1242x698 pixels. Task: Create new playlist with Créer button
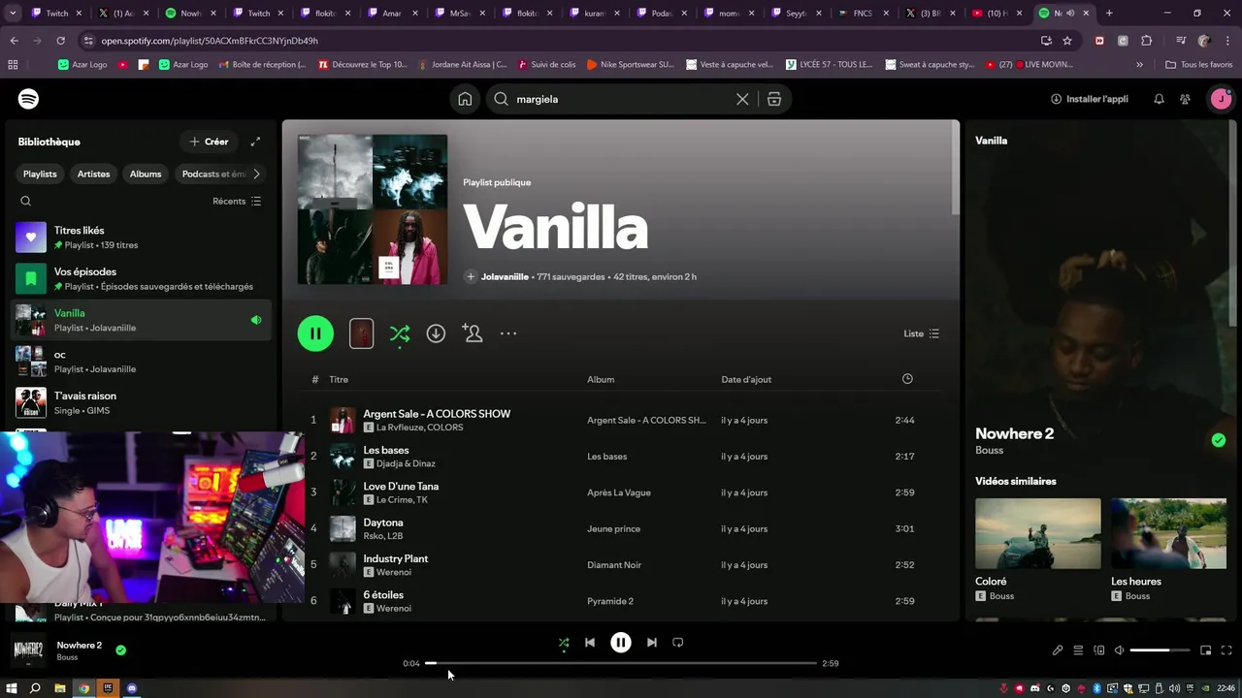209,142
